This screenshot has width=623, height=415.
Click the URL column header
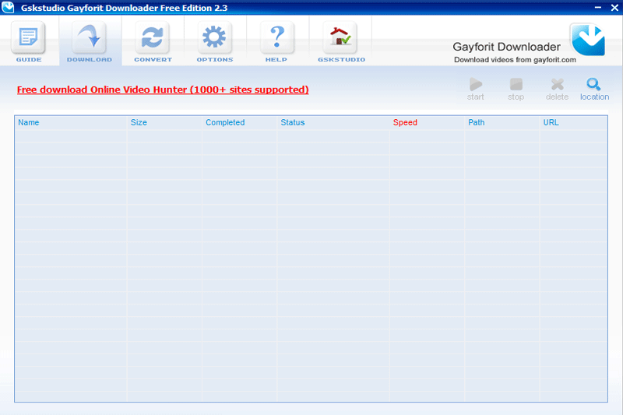coord(551,122)
